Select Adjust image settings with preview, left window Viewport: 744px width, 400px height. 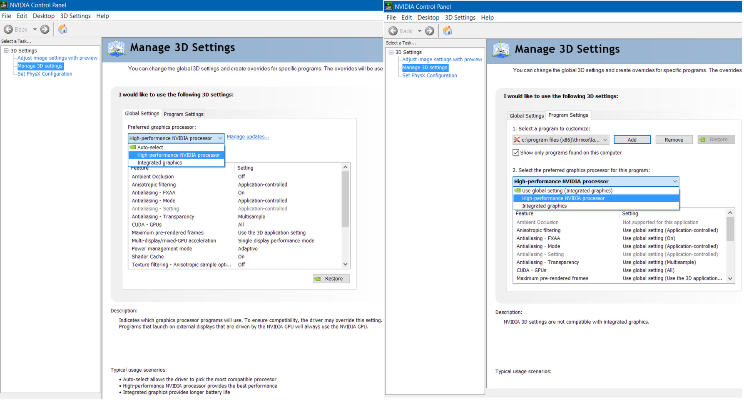point(57,58)
